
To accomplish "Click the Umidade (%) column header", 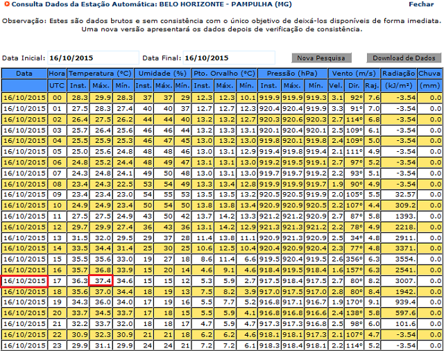I will 162,74.
